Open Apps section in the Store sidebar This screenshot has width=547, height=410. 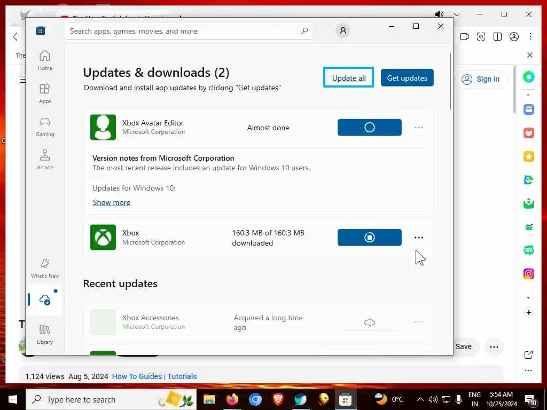coord(45,93)
